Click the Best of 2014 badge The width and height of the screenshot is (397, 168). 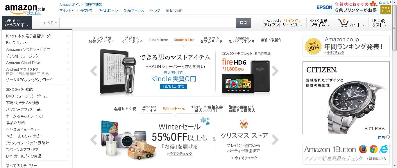click(x=312, y=46)
